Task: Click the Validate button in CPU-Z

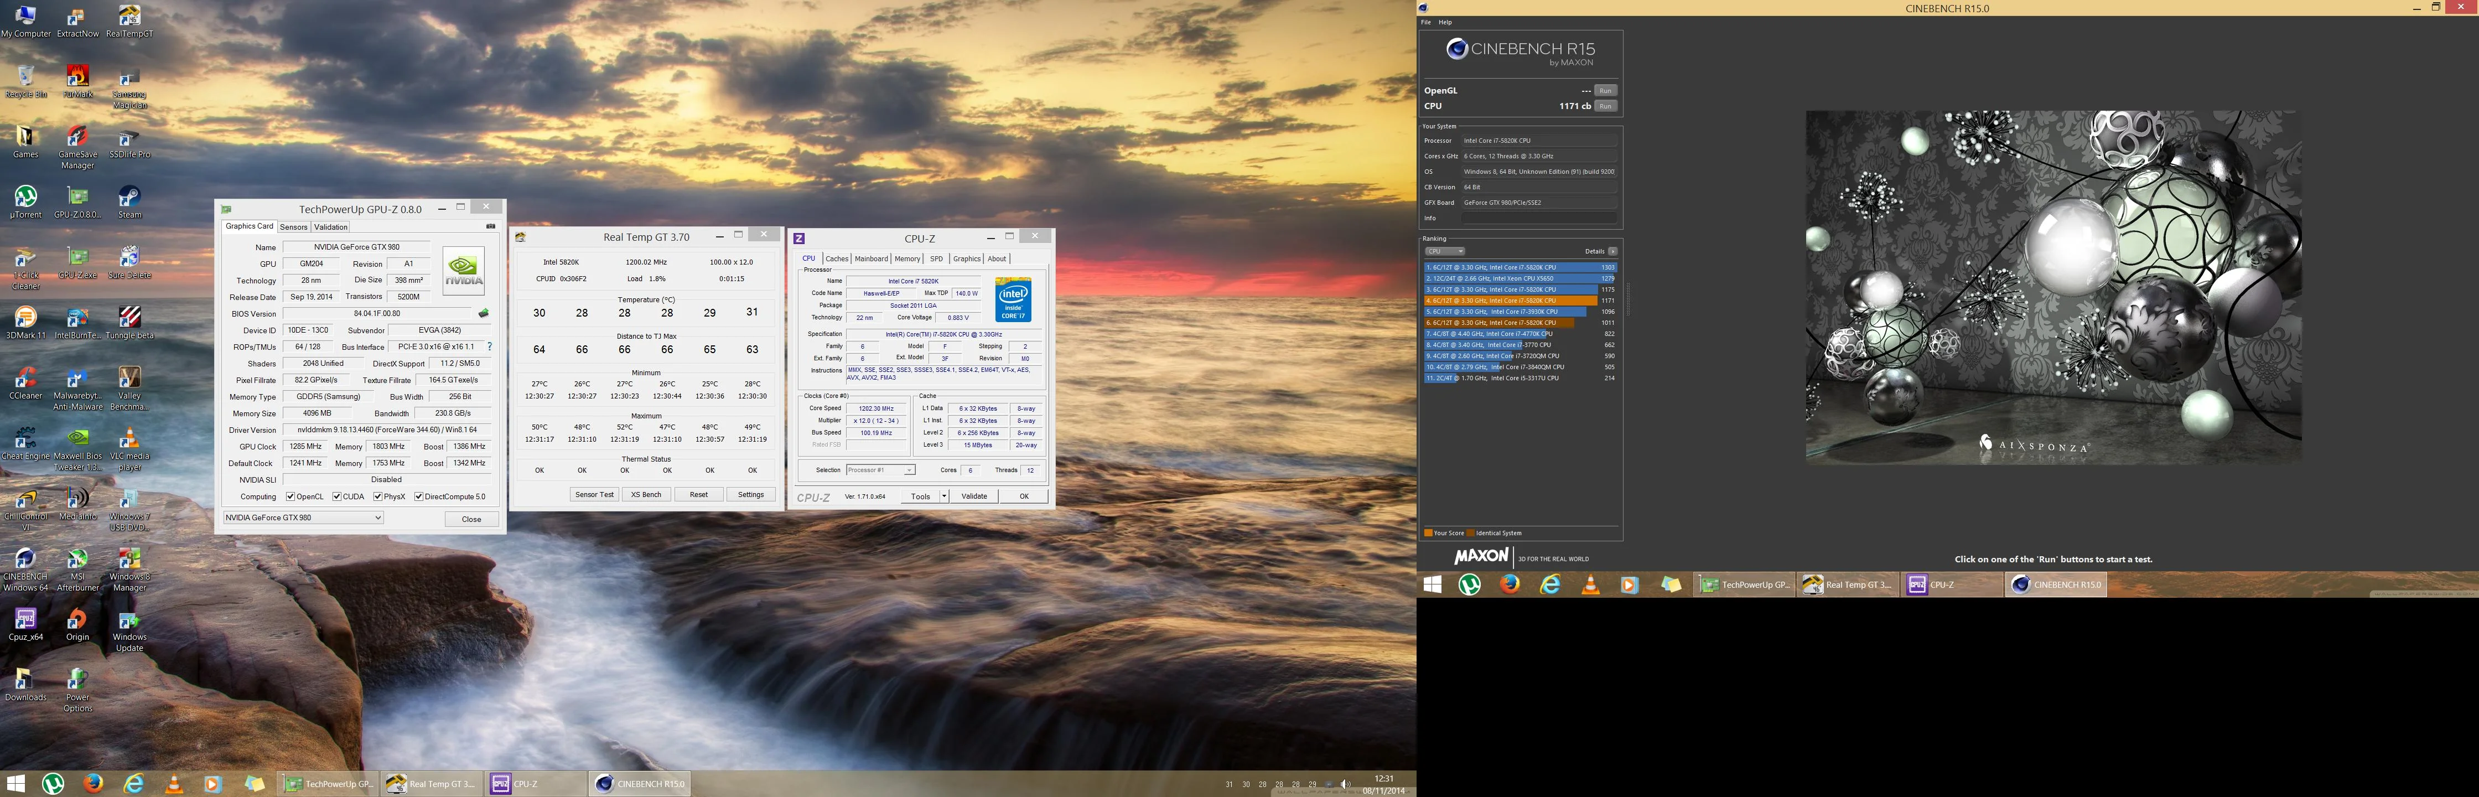Action: (974, 496)
